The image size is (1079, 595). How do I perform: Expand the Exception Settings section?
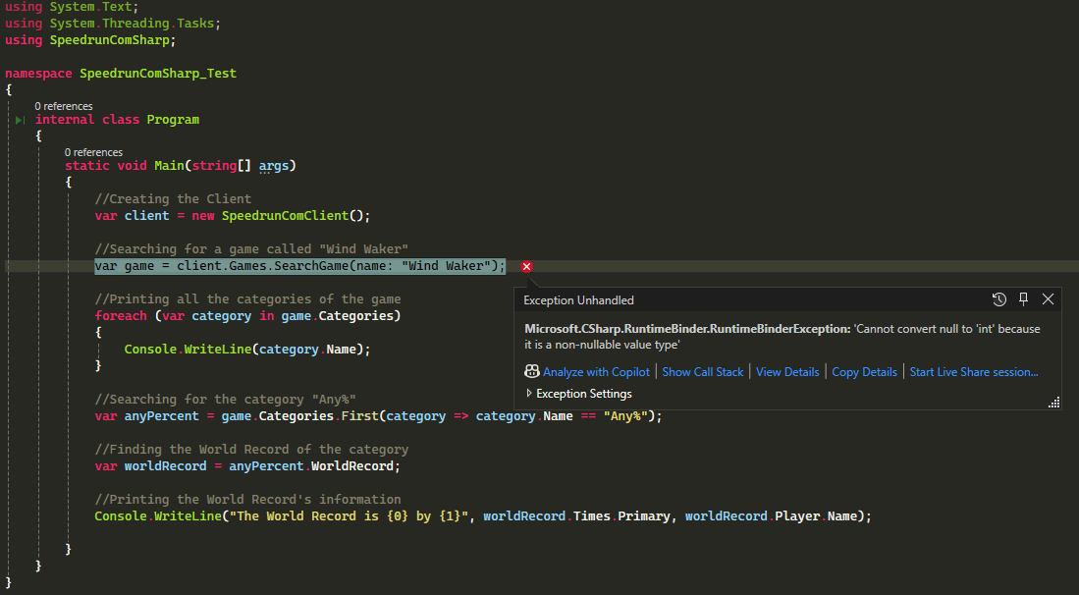583,394
